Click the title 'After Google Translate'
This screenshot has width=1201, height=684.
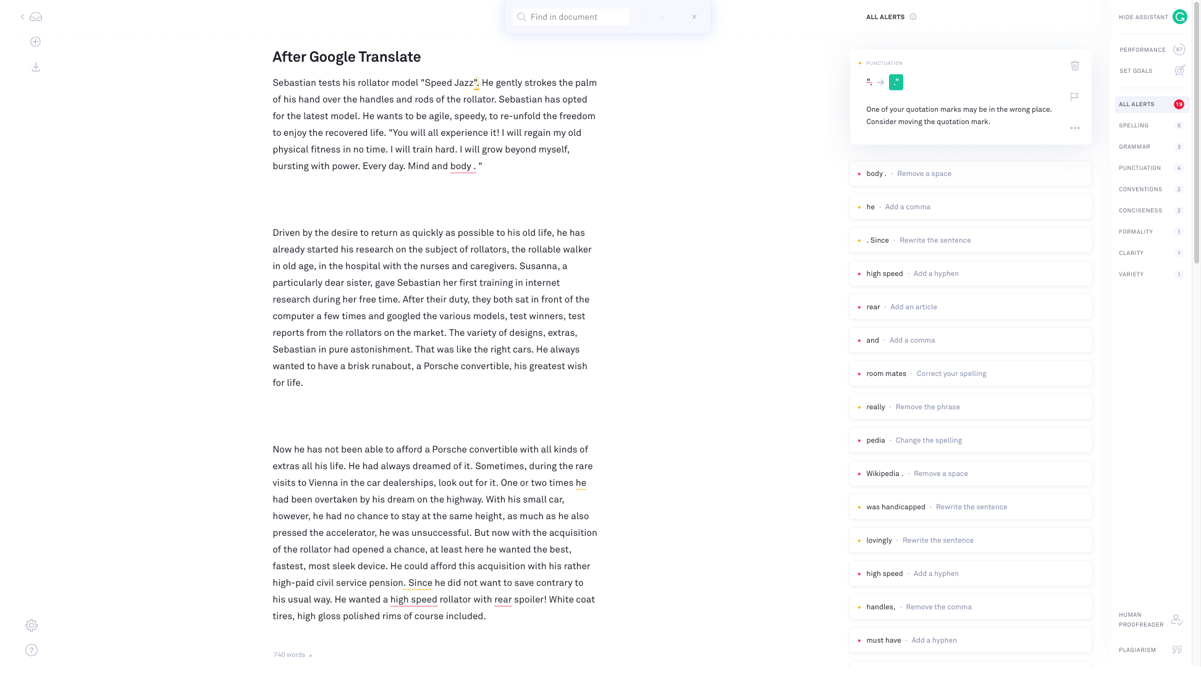[347, 57]
